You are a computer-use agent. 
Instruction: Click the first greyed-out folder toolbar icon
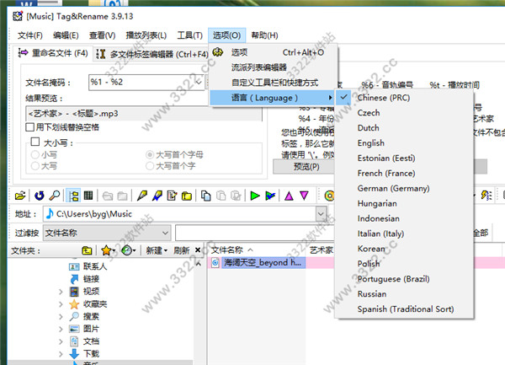coord(108,196)
